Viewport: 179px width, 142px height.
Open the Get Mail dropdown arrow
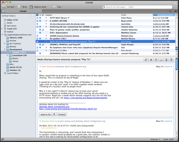[16, 7]
